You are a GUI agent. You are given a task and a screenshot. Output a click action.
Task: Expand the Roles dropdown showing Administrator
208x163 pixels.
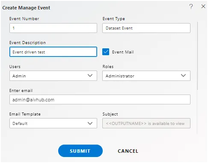pos(146,76)
